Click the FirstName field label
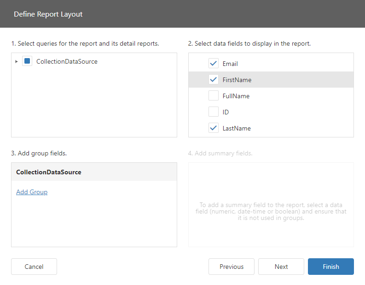The image size is (365, 285). (x=237, y=80)
